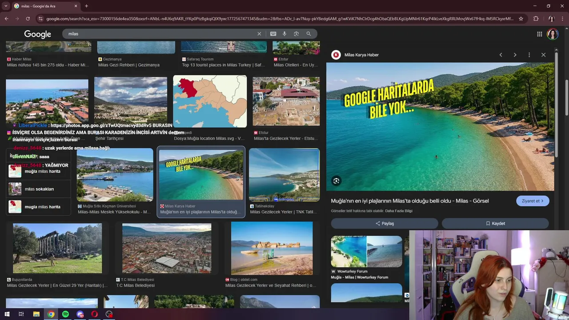Image resolution: width=569 pixels, height=320 pixels.
Task: Click the 'Kaydet' save button
Action: (495, 224)
